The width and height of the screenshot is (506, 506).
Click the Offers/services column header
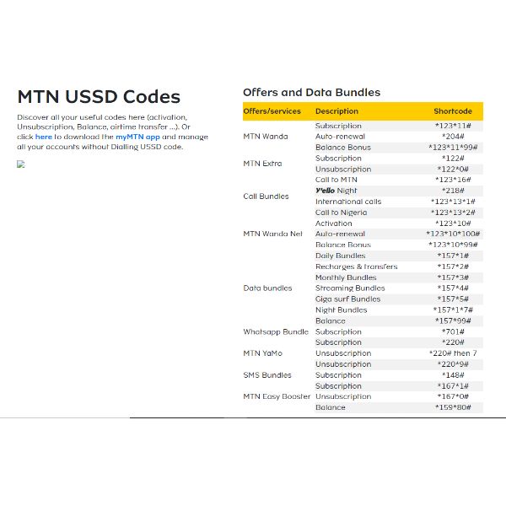pyautogui.click(x=272, y=111)
